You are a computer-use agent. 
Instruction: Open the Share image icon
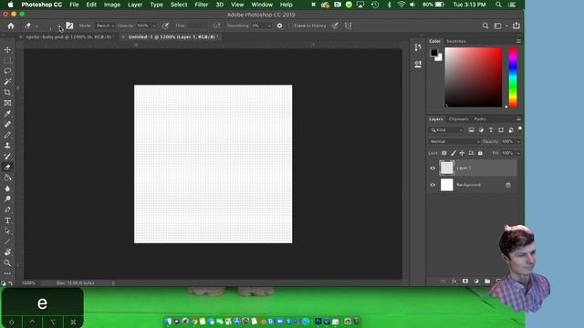(516, 26)
